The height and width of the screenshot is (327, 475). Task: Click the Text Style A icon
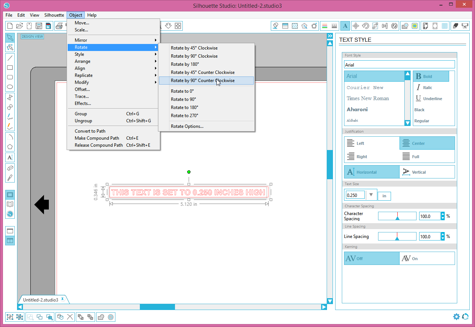pyautogui.click(x=345, y=26)
